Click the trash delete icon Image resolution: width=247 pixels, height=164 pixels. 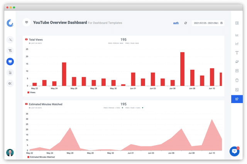(237, 80)
